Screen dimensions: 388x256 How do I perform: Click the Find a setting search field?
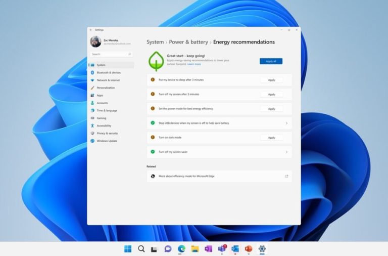[111, 54]
